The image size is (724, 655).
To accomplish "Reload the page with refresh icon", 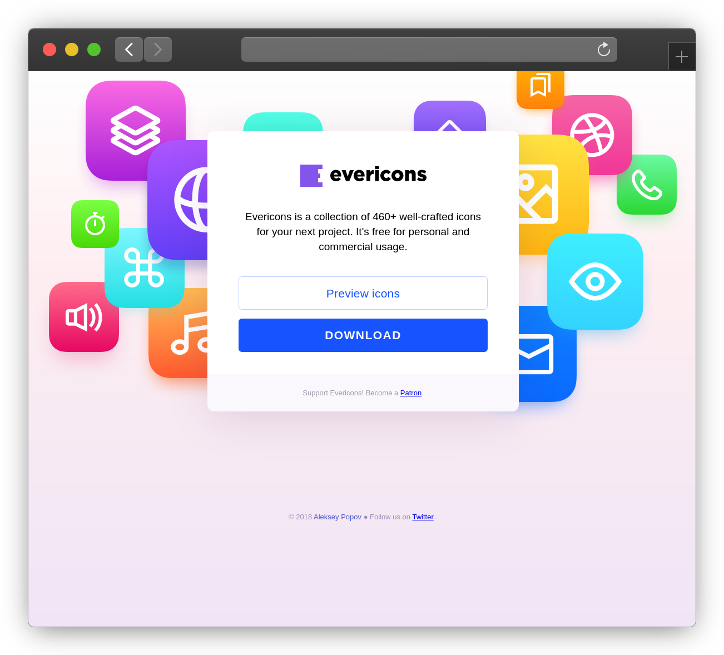I will pos(604,49).
